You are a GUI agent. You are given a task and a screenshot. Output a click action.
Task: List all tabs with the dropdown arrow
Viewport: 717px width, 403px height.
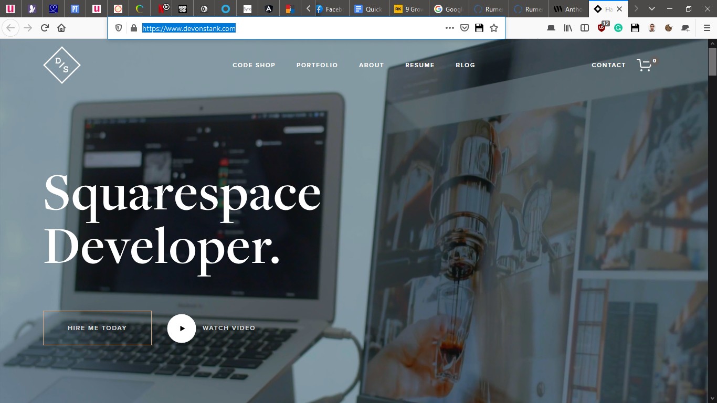(x=652, y=9)
